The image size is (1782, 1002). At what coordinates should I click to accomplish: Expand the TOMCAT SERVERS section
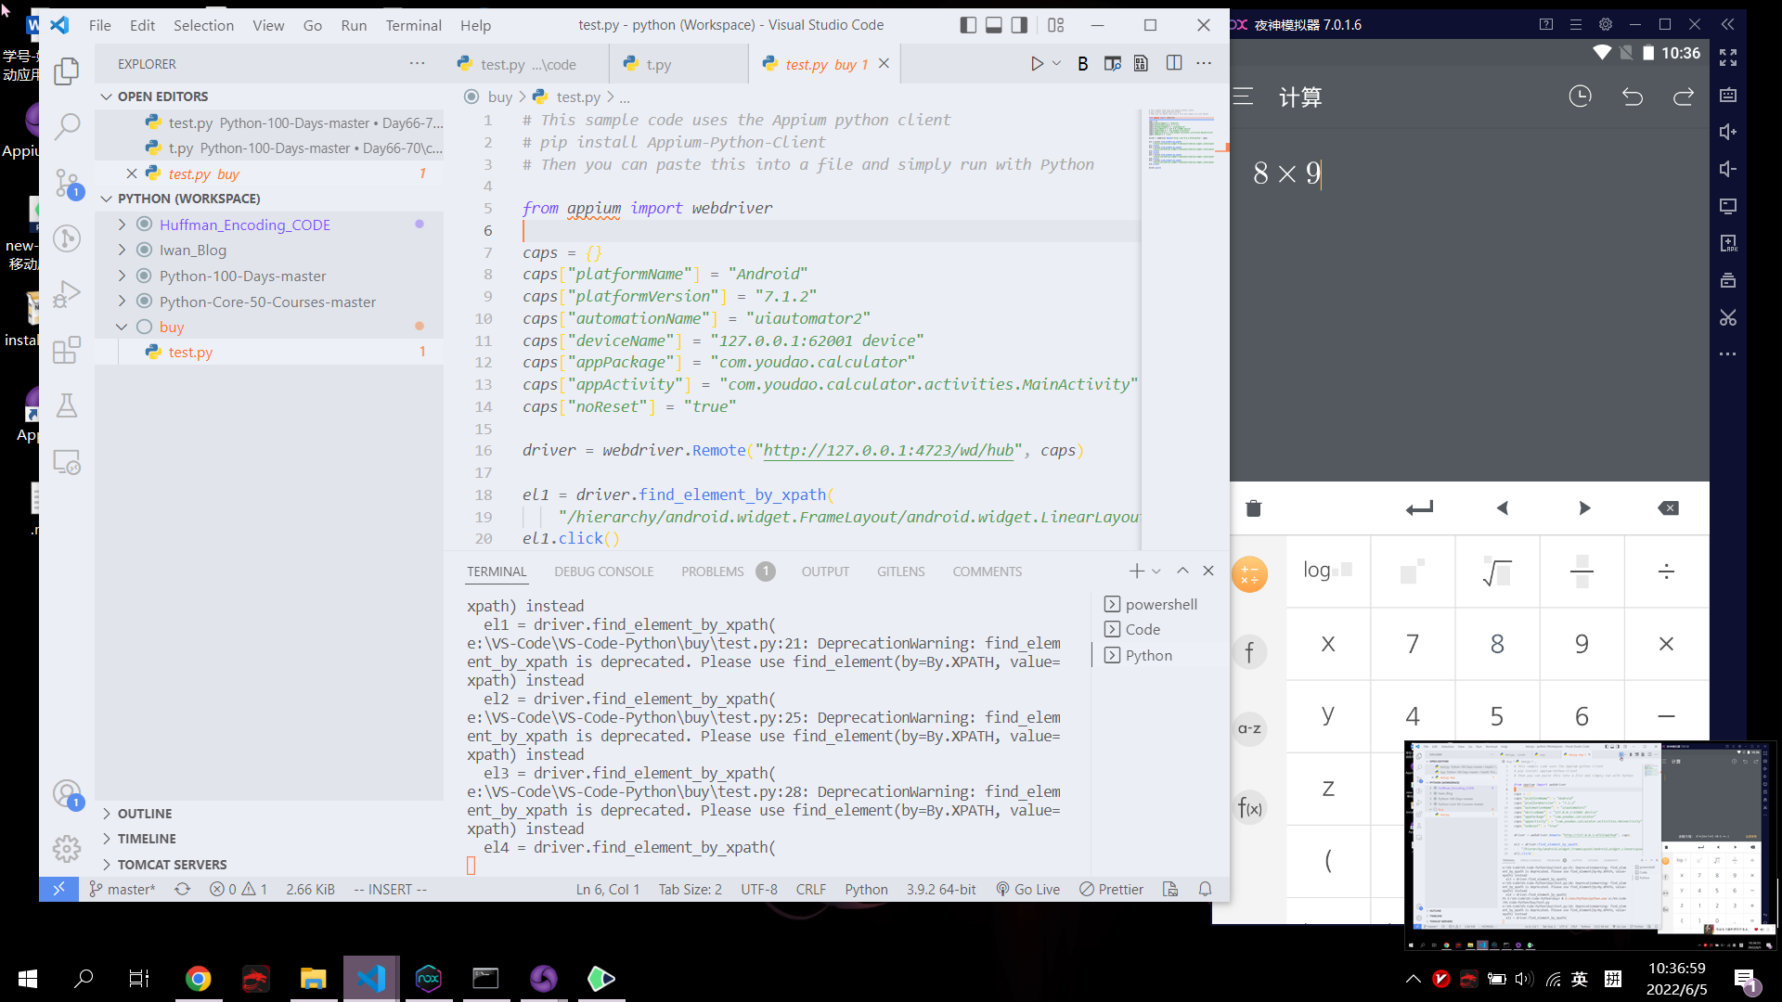click(x=106, y=865)
